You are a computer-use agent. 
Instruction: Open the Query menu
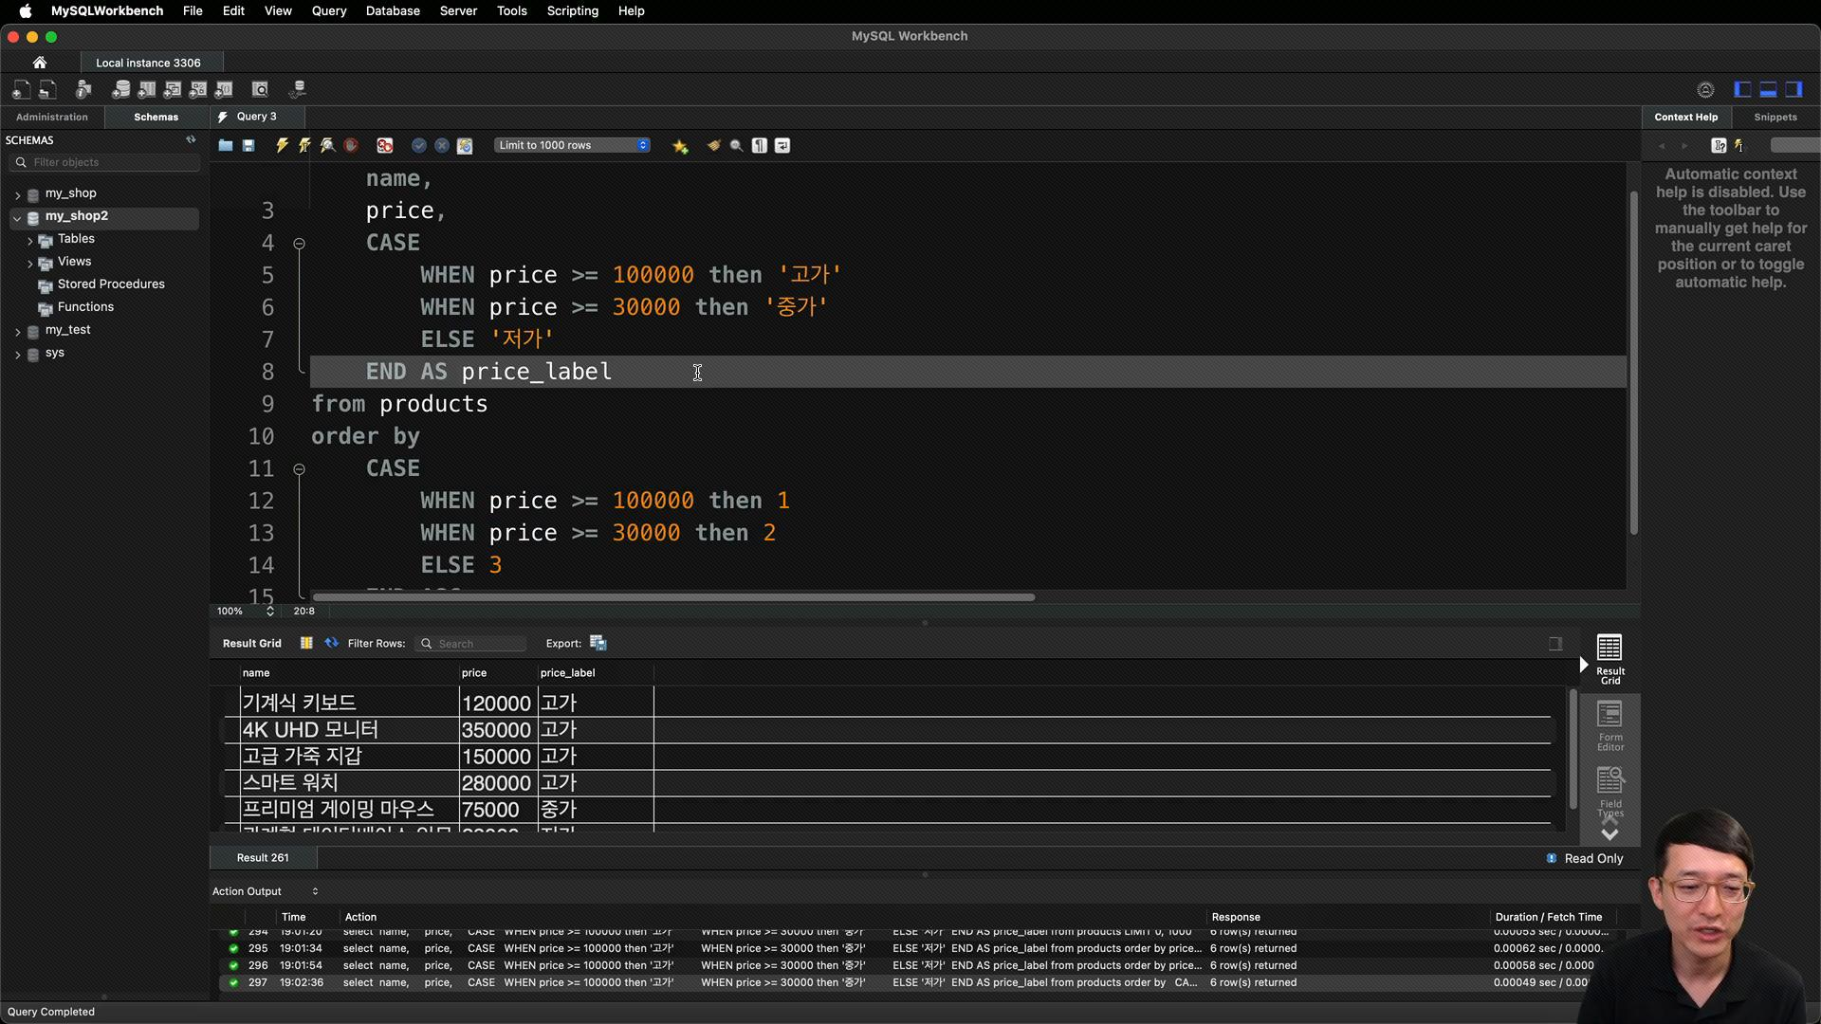pos(329,10)
